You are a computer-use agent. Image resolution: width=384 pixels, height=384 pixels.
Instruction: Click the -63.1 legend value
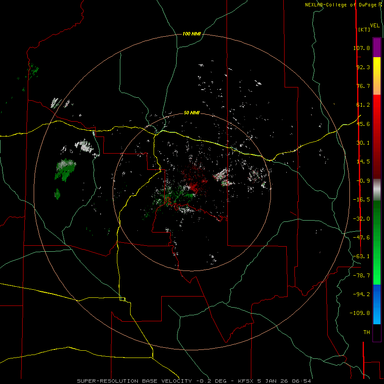tap(361, 256)
